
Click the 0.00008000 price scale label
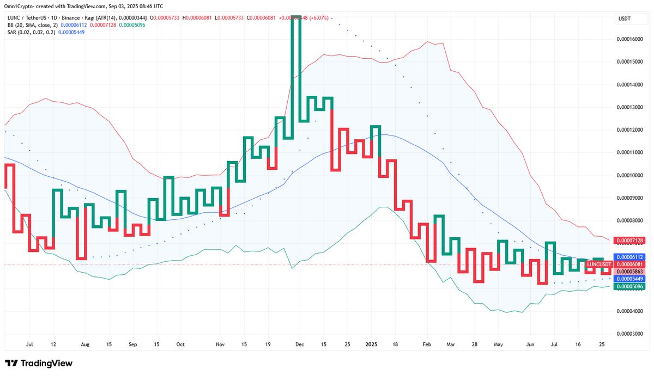click(x=631, y=220)
